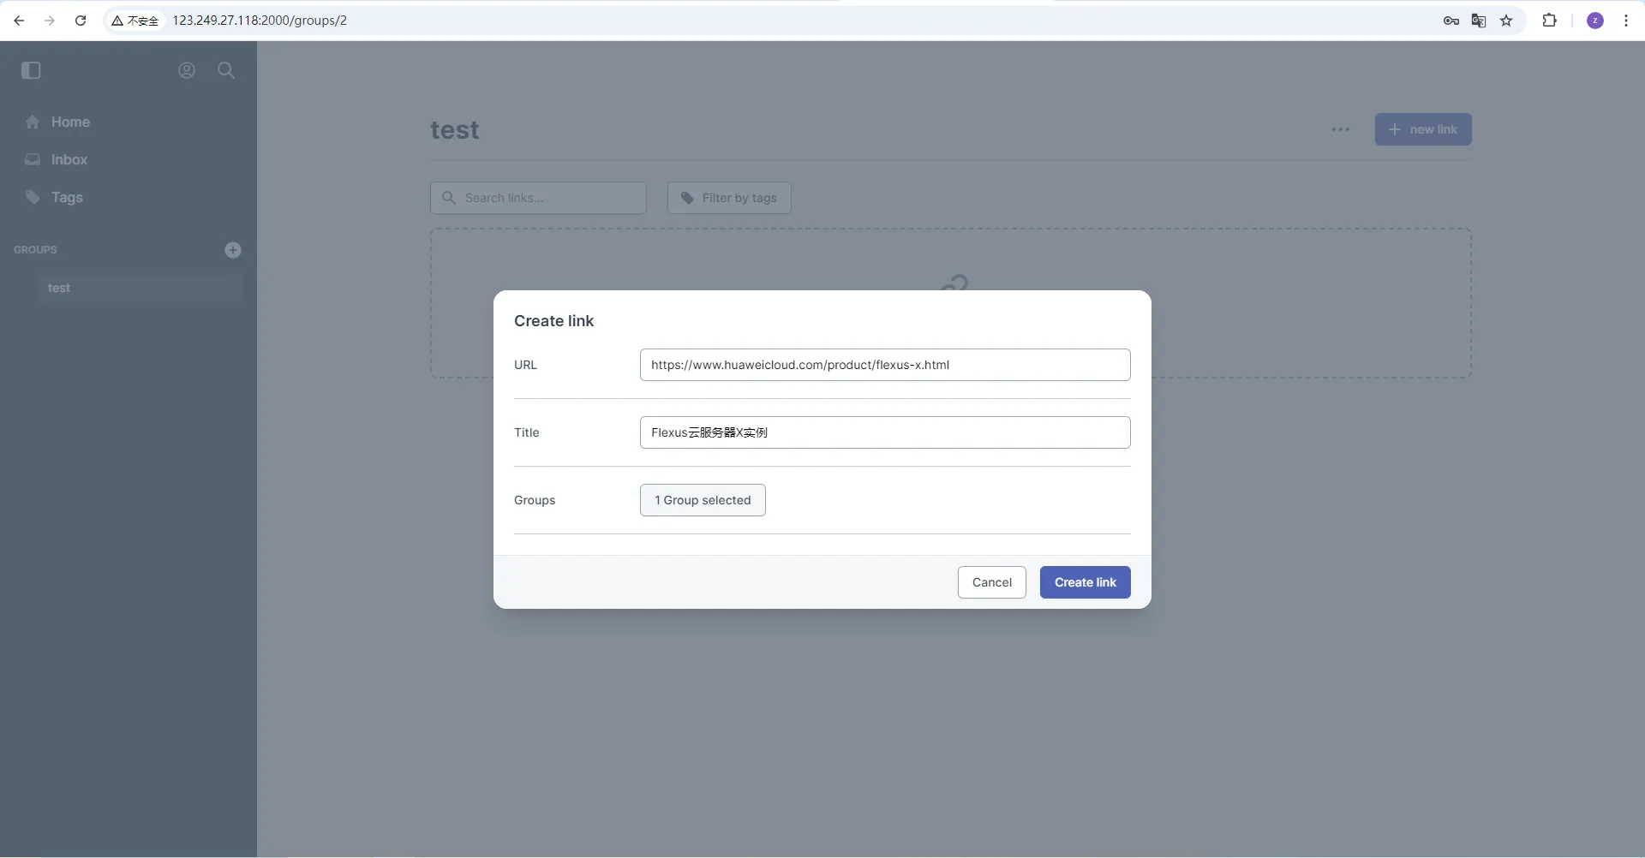This screenshot has width=1645, height=858.
Task: Bookmark this page with star icon
Action: 1506,21
